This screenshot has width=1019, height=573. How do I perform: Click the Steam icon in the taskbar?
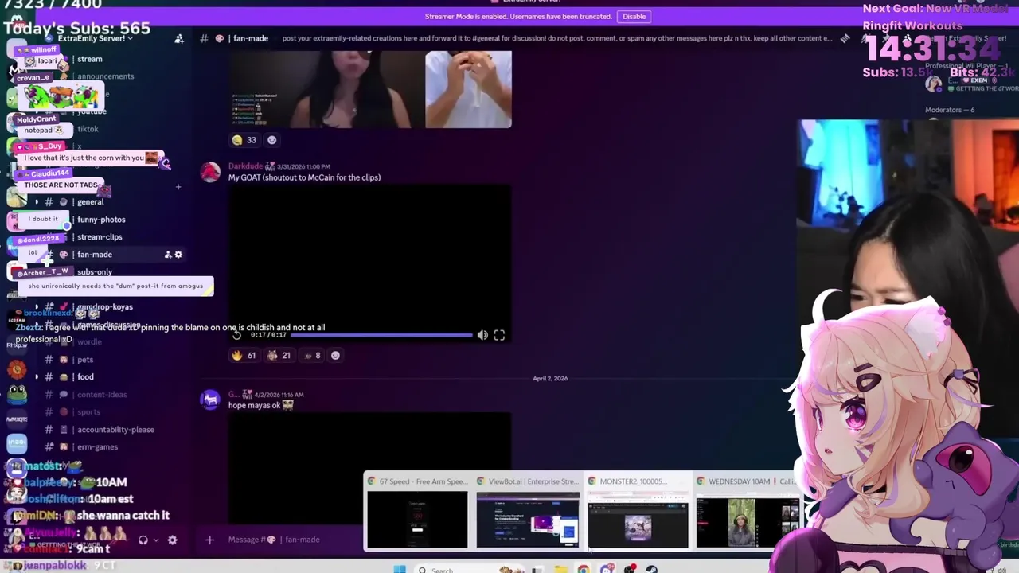click(x=651, y=569)
